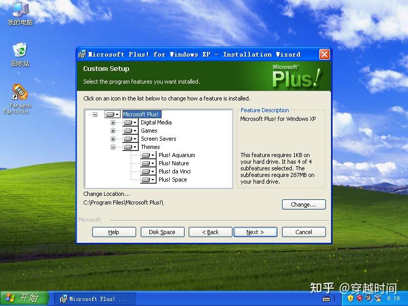Click the yellow Security Center shield in tray

click(x=350, y=298)
